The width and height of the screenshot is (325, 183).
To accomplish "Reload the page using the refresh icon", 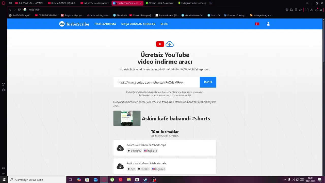I will coord(19,10).
